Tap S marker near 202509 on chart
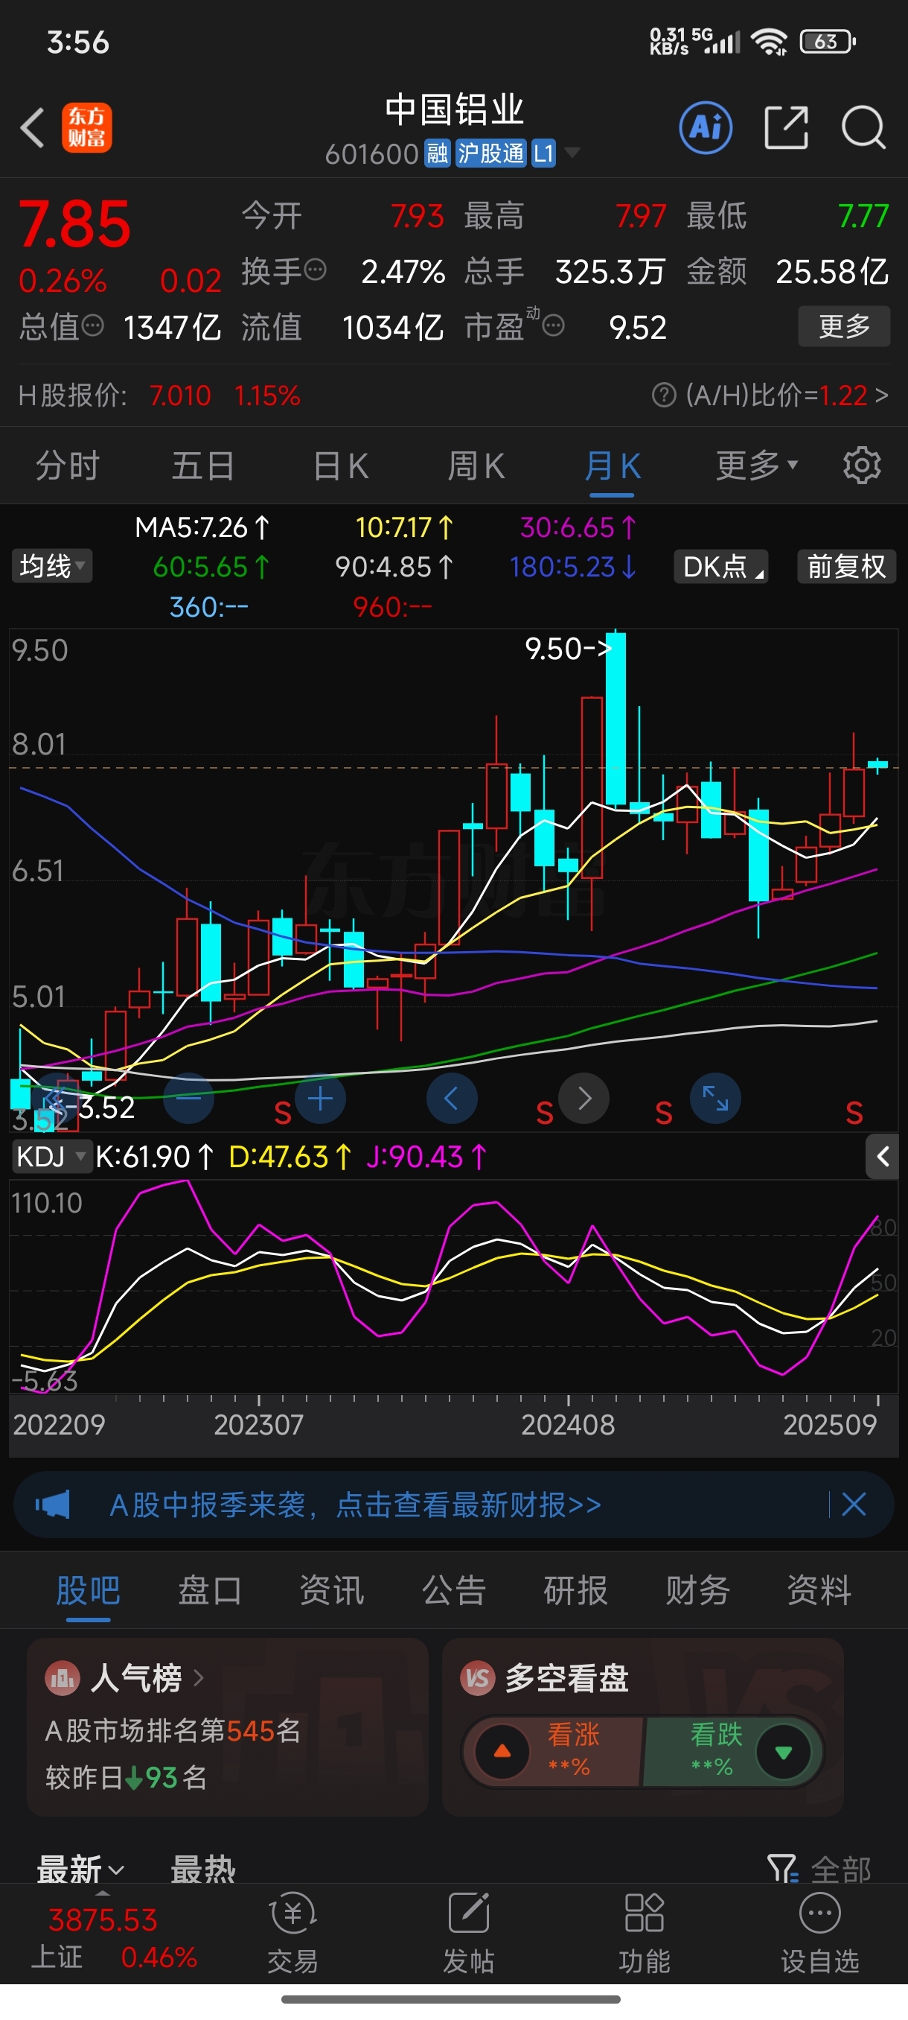Viewport: 908px width, 2020px height. point(854,1113)
